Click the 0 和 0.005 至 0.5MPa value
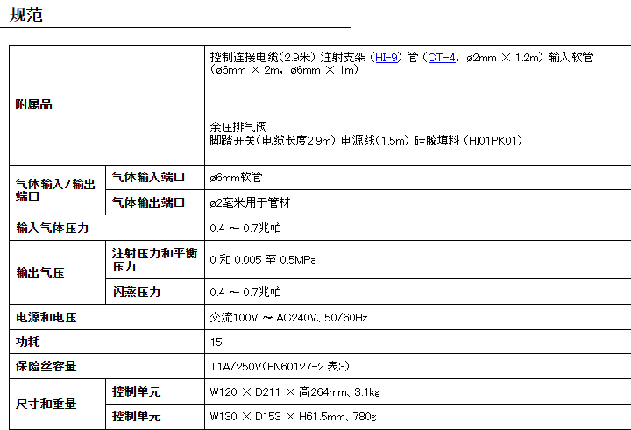The height and width of the screenshot is (430, 631). click(x=263, y=260)
